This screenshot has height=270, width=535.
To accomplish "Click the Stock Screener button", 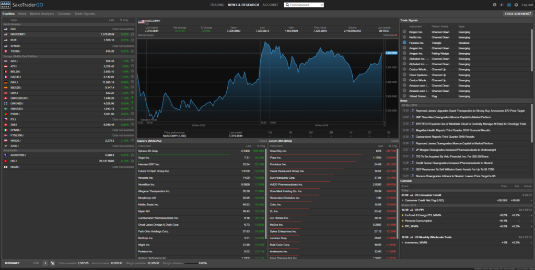I will coord(518,14).
